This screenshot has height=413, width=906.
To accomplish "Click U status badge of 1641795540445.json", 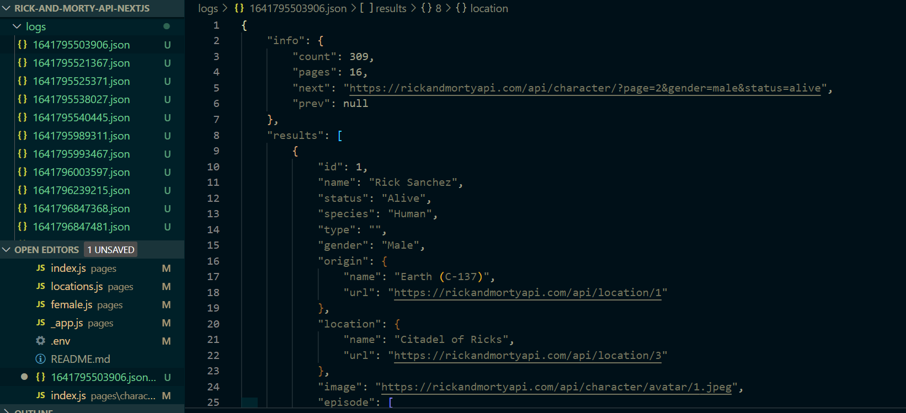I will tap(167, 117).
